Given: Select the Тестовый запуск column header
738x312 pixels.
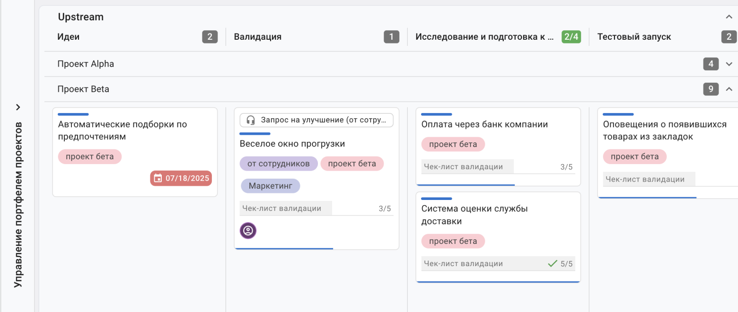Looking at the screenshot, I should coord(634,37).
